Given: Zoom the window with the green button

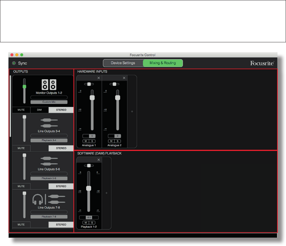Looking at the screenshot, I should (22, 55).
